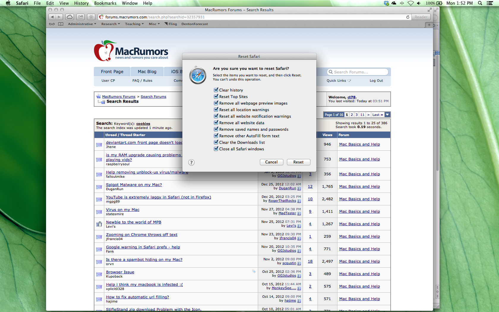Expand the Research bookmarks folder
This screenshot has height=312, width=499.
(x=110, y=24)
